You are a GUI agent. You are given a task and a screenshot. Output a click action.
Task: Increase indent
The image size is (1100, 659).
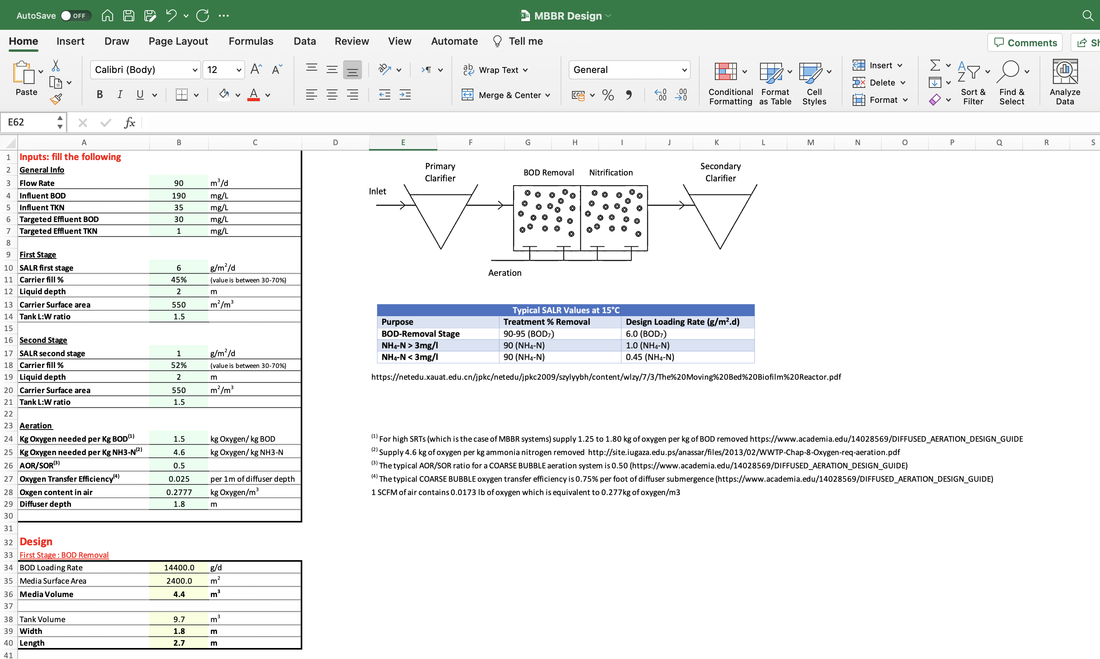tap(405, 95)
